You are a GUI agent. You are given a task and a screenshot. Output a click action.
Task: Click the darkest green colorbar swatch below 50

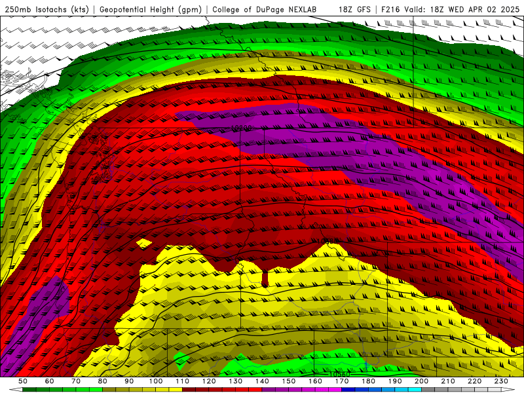(x=29, y=390)
